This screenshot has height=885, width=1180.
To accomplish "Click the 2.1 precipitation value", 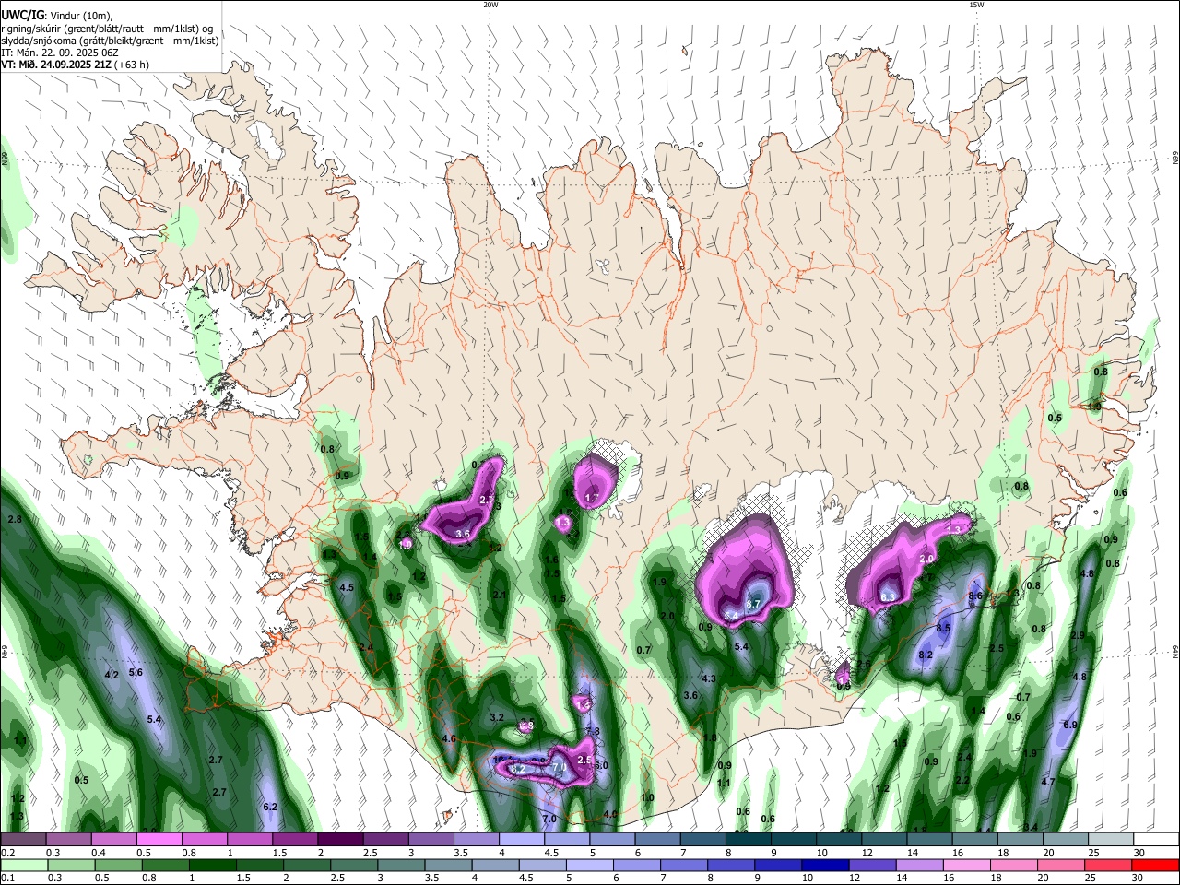I will click(499, 595).
